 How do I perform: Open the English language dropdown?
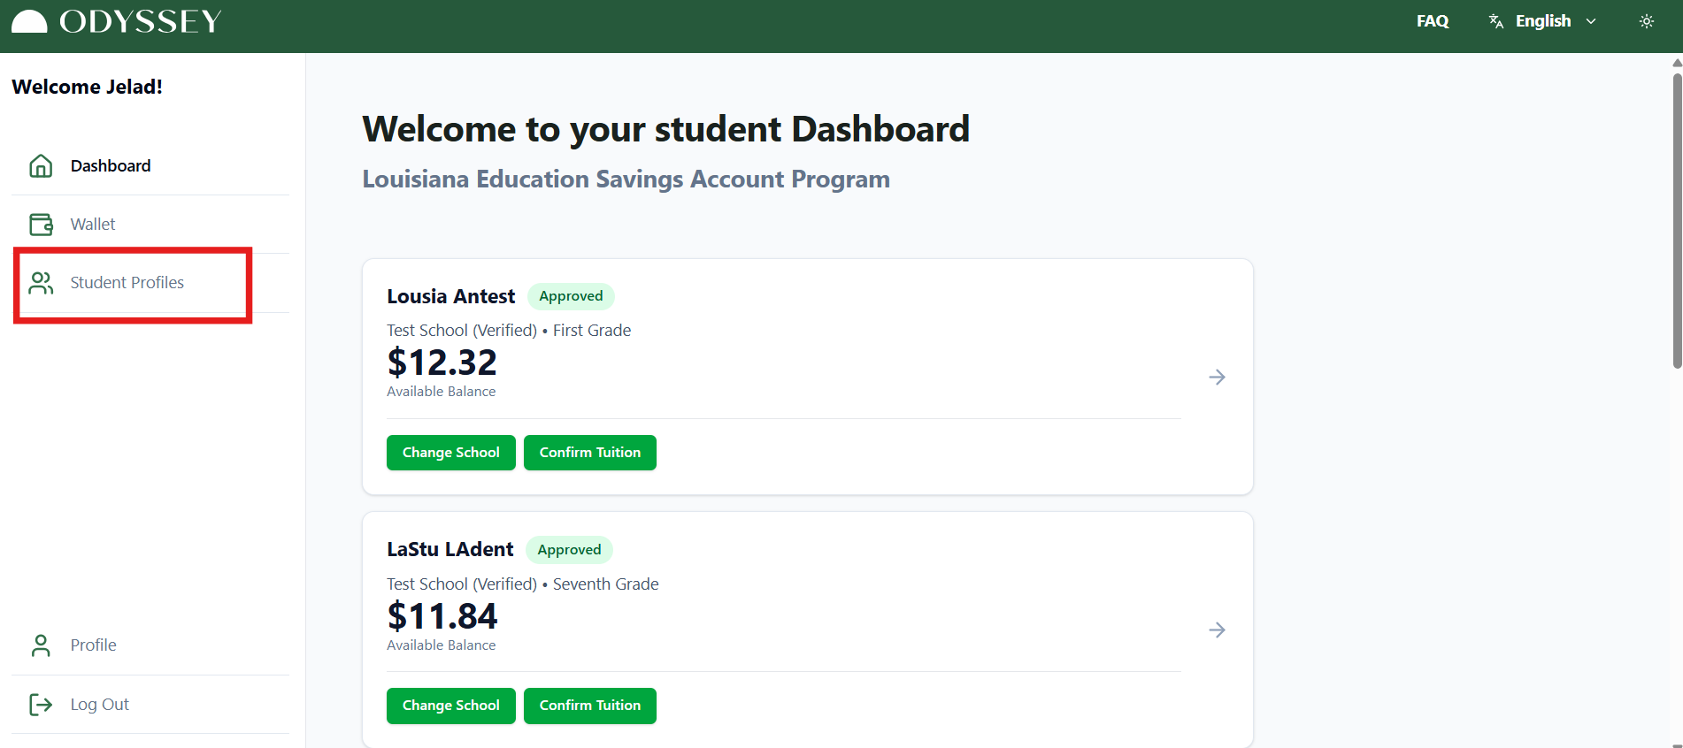[x=1555, y=21]
